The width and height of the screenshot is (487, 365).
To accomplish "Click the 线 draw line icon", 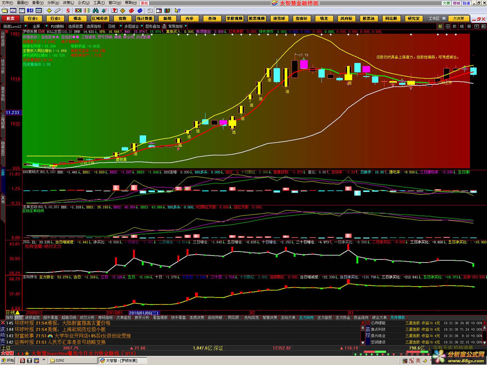I will click(x=462, y=26).
